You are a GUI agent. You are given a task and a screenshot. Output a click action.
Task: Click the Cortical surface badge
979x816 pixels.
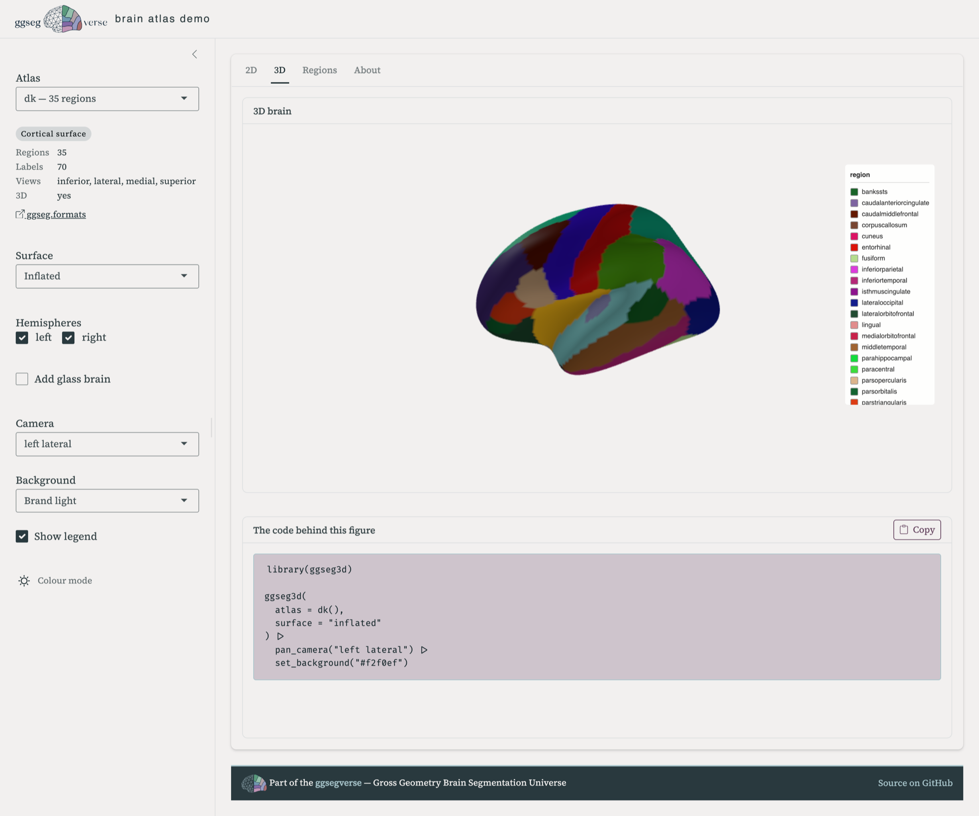coord(53,134)
